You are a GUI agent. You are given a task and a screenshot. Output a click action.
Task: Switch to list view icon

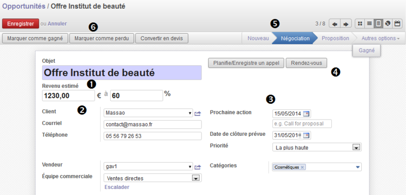[369, 24]
